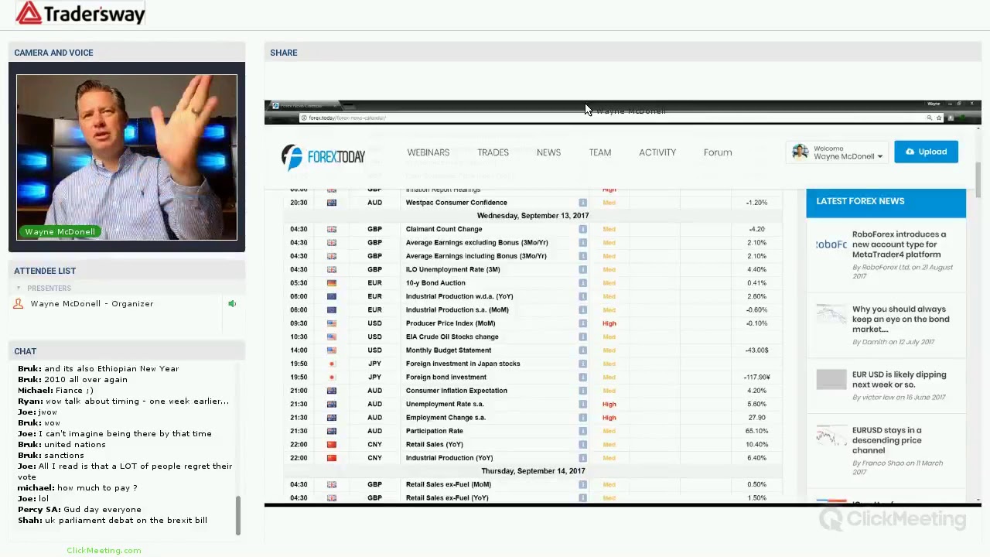Click the German flag on 10-y Bond Auction row
This screenshot has height=557, width=990.
pos(332,283)
